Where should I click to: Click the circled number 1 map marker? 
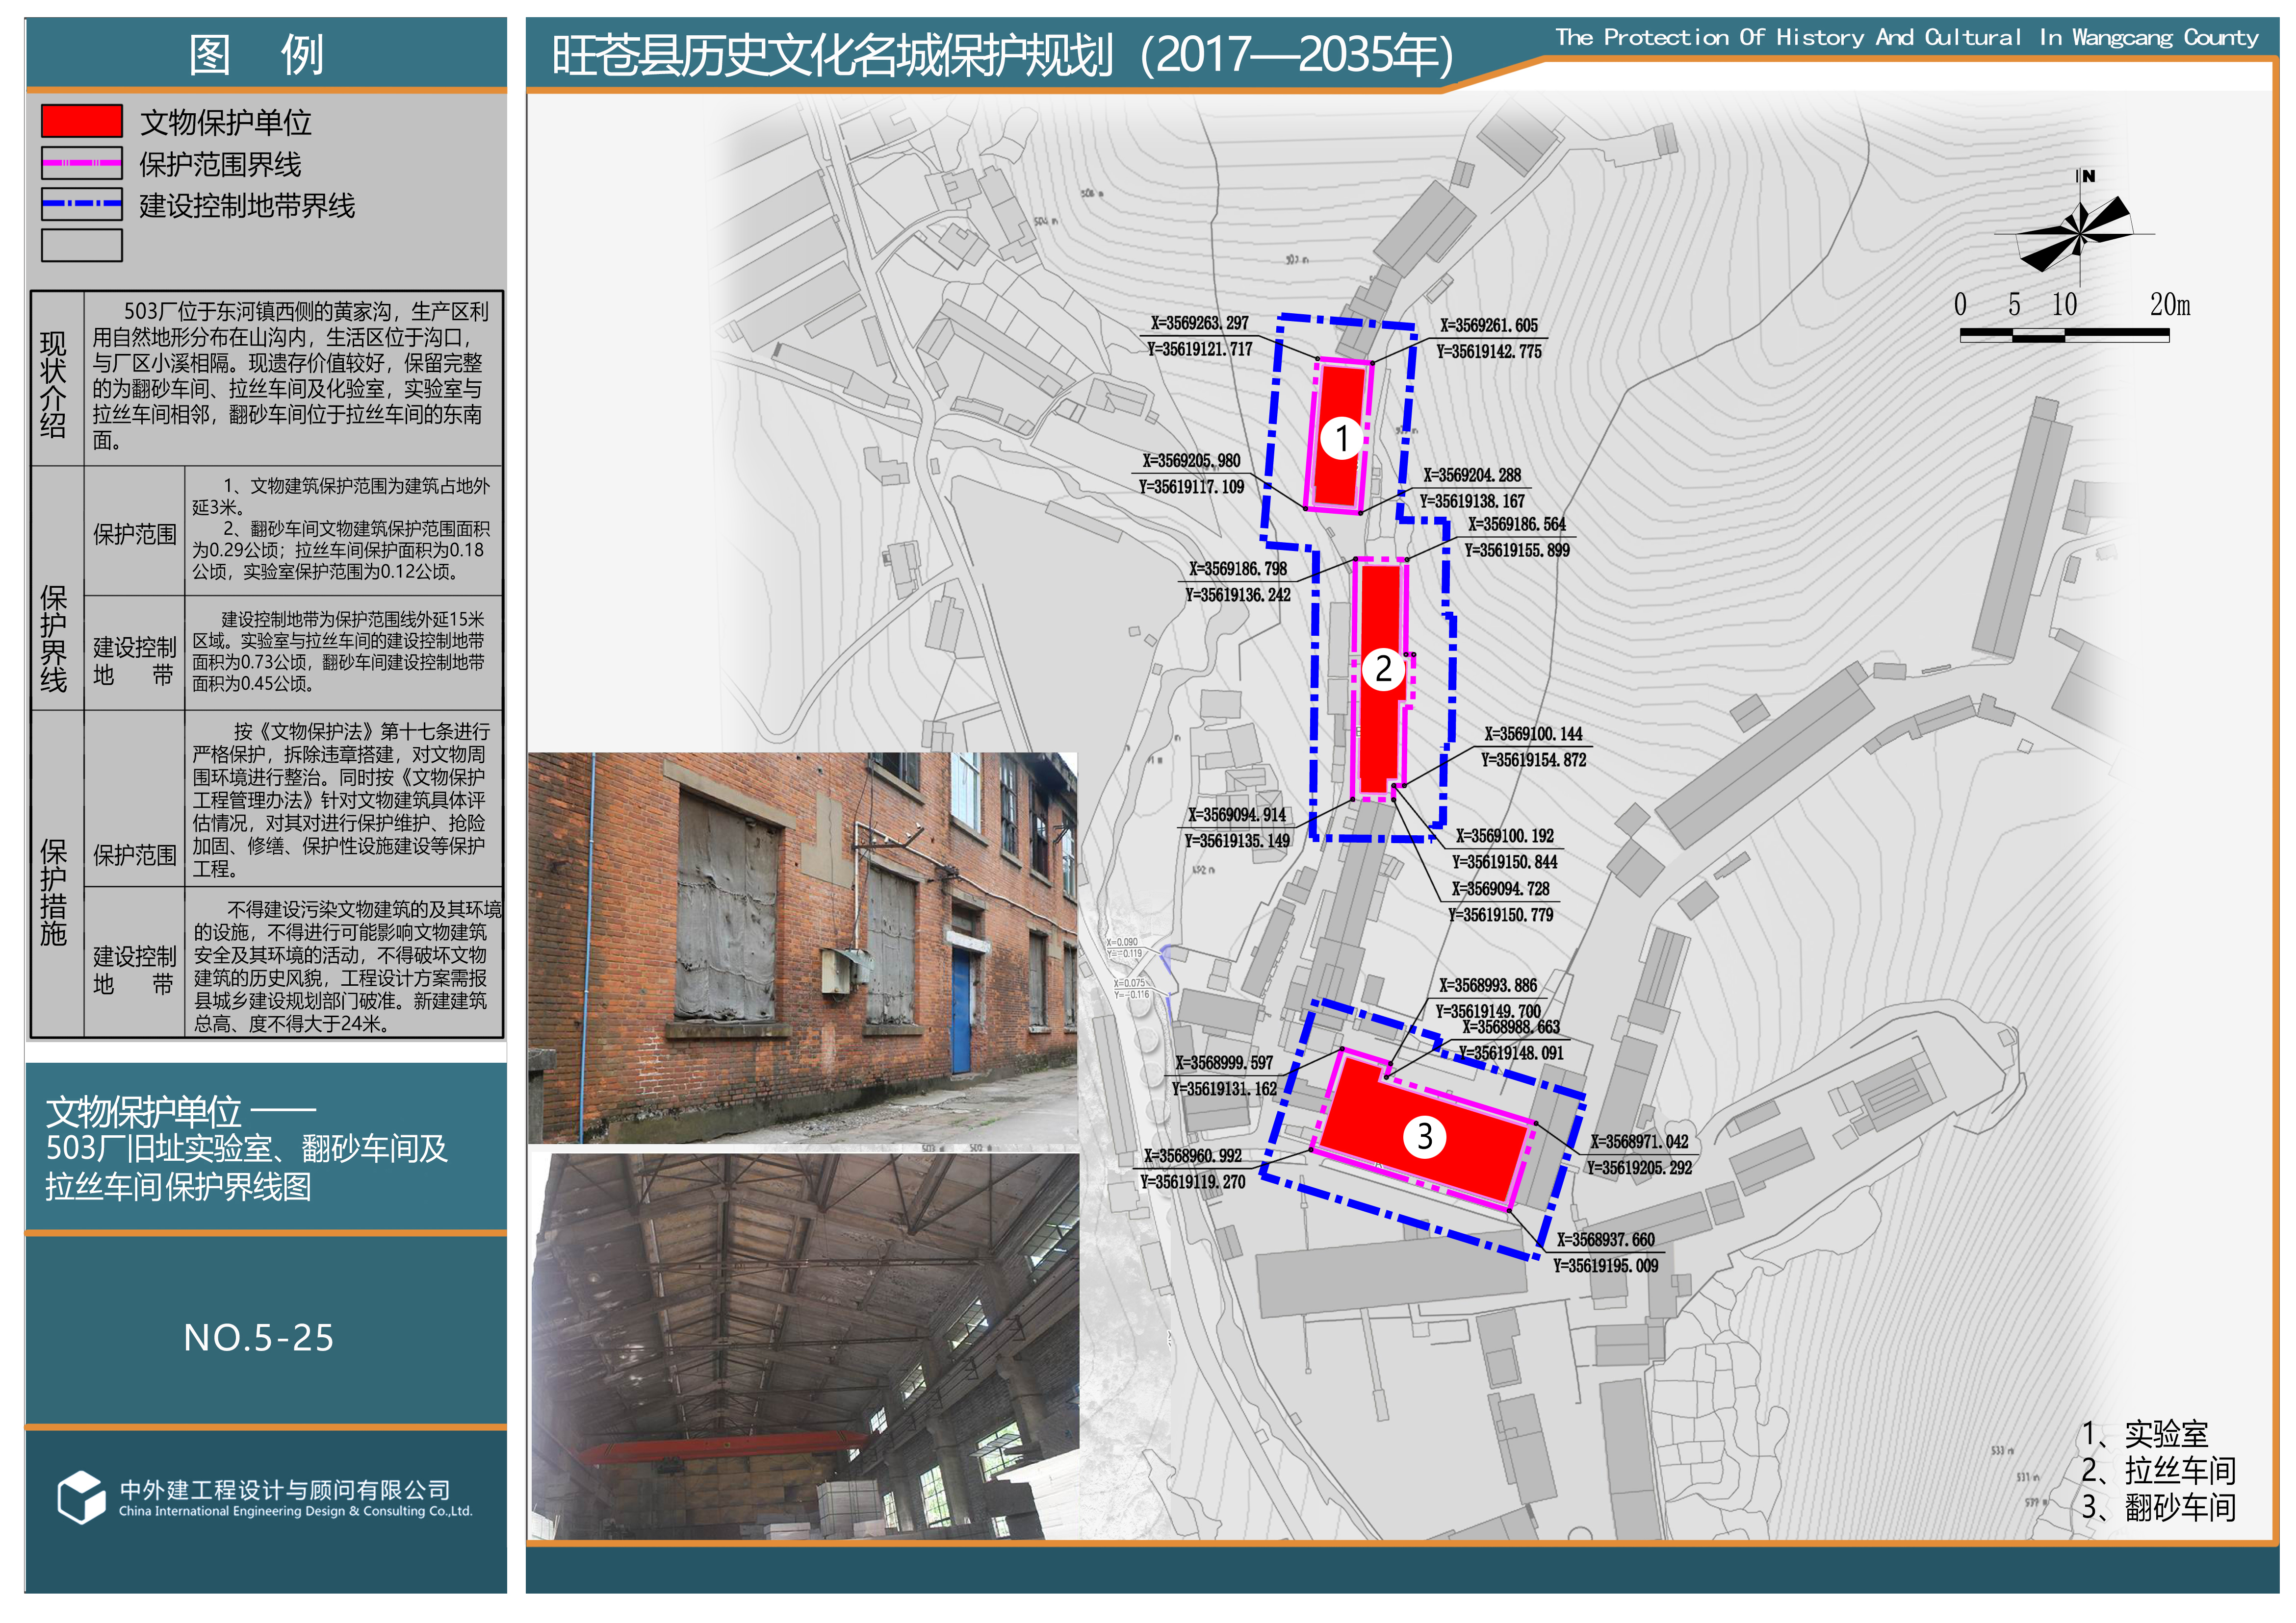point(1341,438)
